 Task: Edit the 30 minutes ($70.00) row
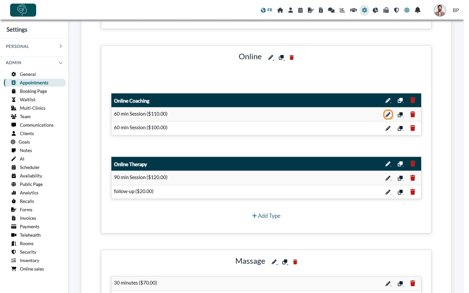point(388,284)
